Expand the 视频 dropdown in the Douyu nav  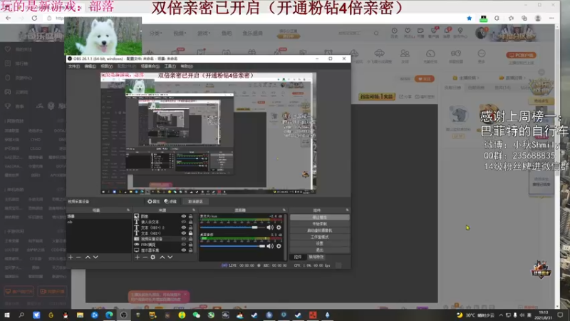point(180,33)
